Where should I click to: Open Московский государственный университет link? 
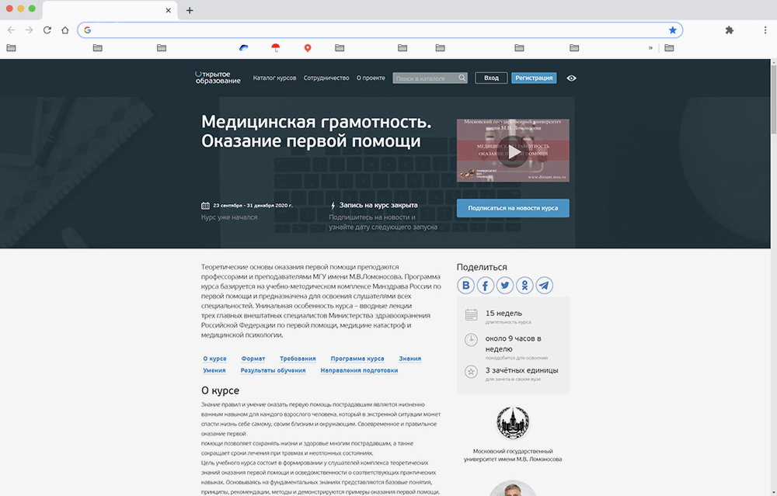click(x=513, y=456)
